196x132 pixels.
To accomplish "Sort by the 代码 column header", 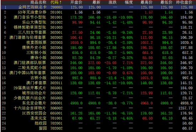I will point(56,2).
